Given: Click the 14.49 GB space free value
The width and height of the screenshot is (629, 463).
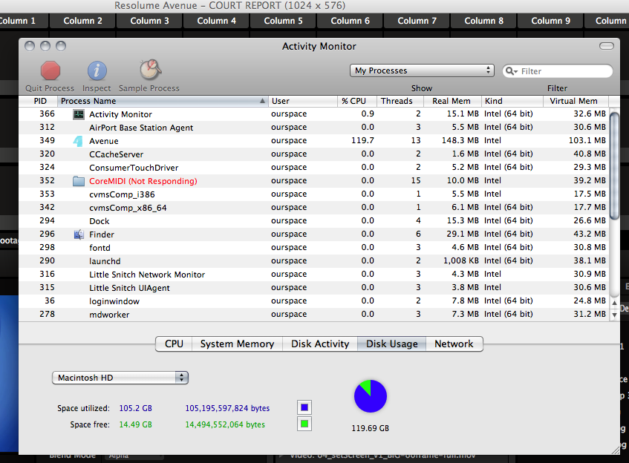Looking at the screenshot, I should click(x=136, y=424).
